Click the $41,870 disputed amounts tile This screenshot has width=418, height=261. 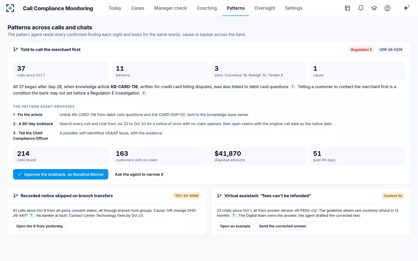258,156
